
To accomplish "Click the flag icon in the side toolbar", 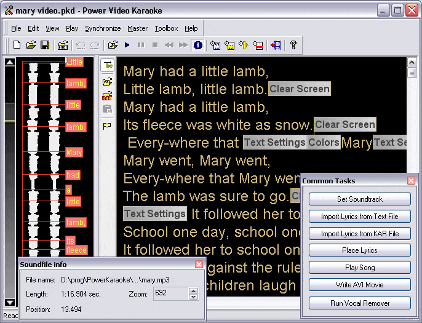I will click(x=107, y=126).
